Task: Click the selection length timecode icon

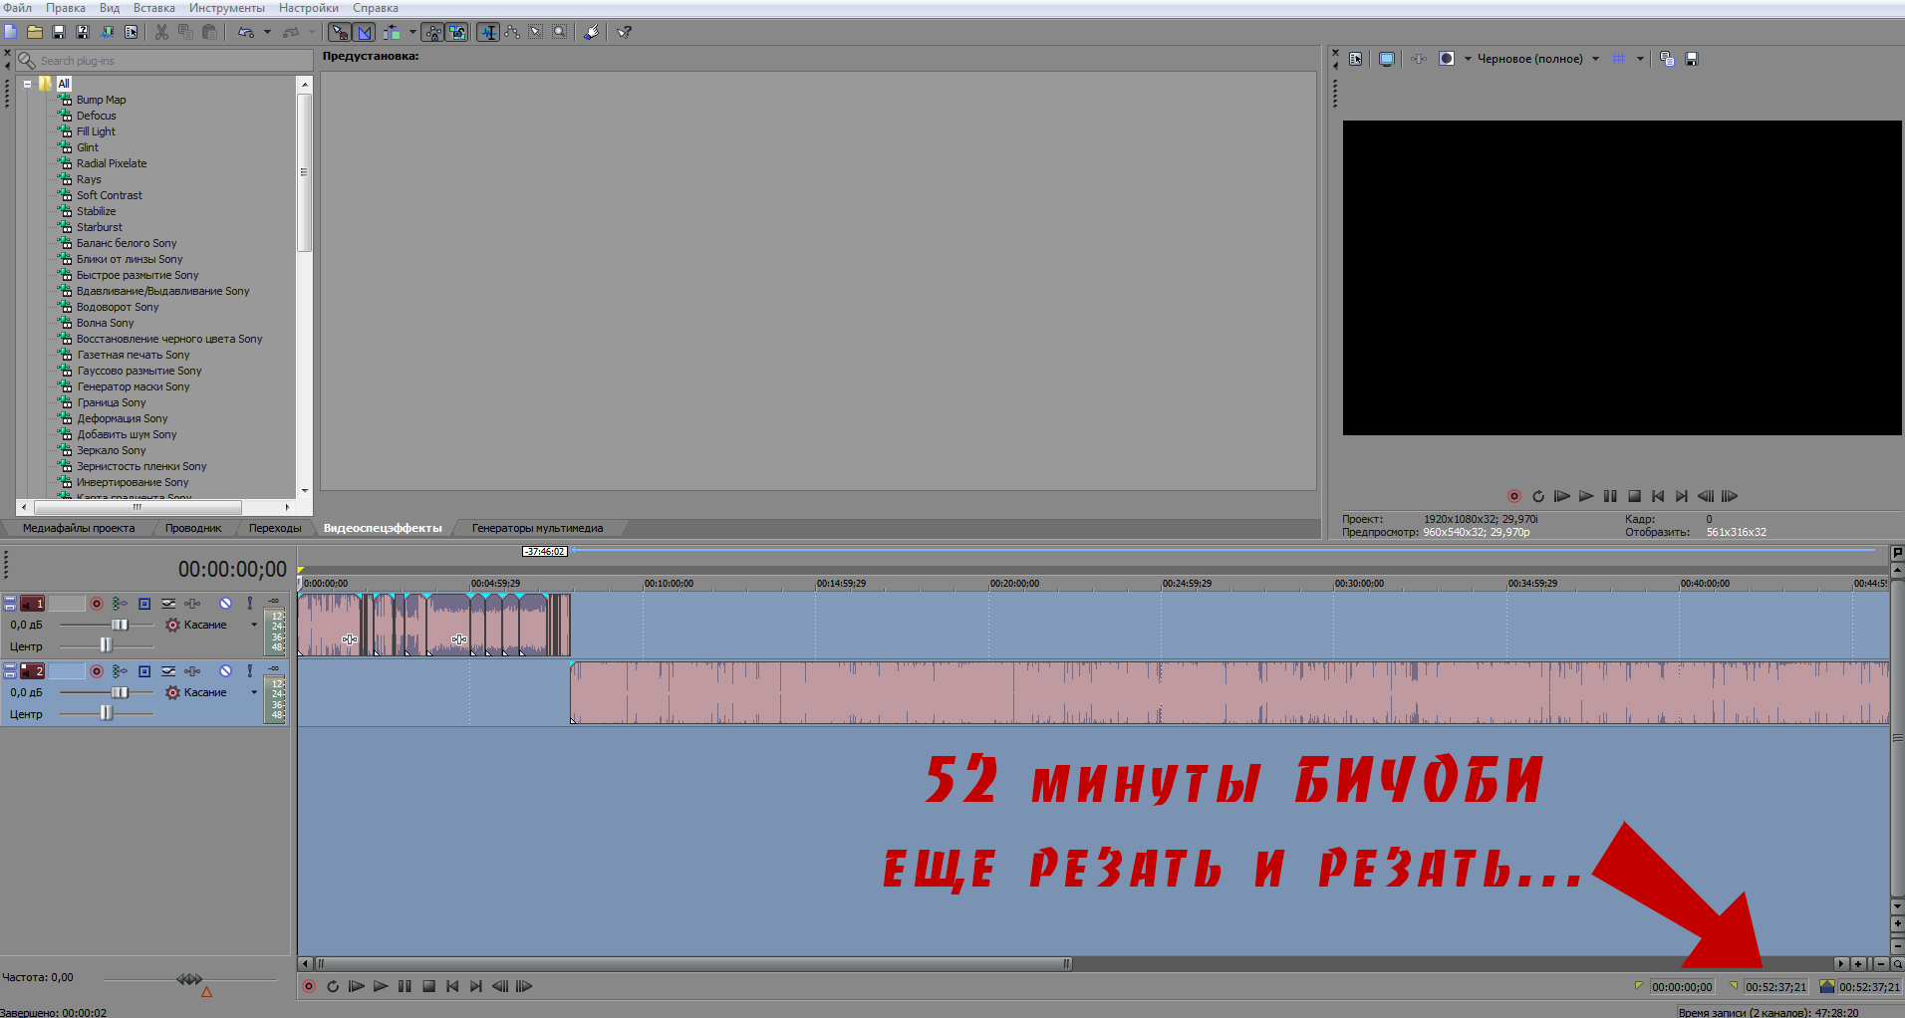Action: [x=1826, y=986]
